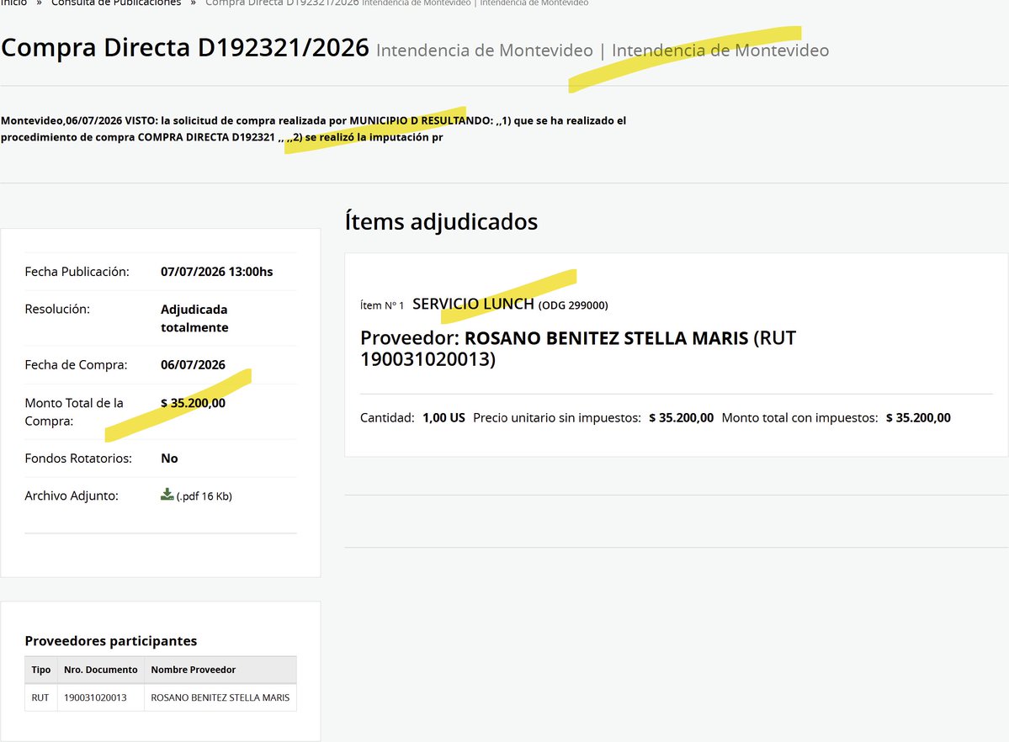This screenshot has width=1009, height=742.
Task: Click the 'Monto Total de la Compra:' label
Action: click(x=74, y=412)
